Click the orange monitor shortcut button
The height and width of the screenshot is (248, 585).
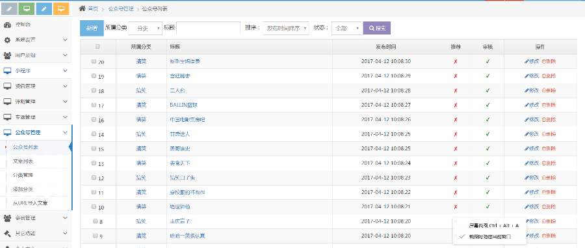tap(61, 8)
